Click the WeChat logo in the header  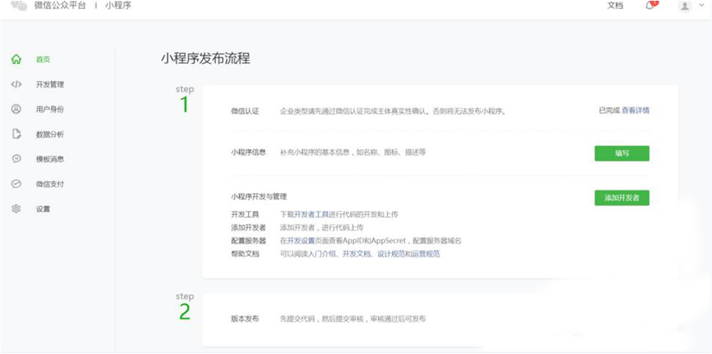click(x=18, y=6)
